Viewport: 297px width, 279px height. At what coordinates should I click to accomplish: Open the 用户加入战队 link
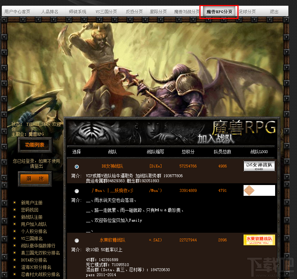click(x=34, y=224)
